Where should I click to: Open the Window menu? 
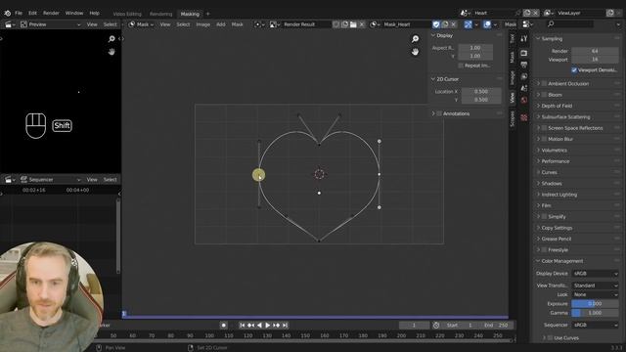pyautogui.click(x=74, y=13)
